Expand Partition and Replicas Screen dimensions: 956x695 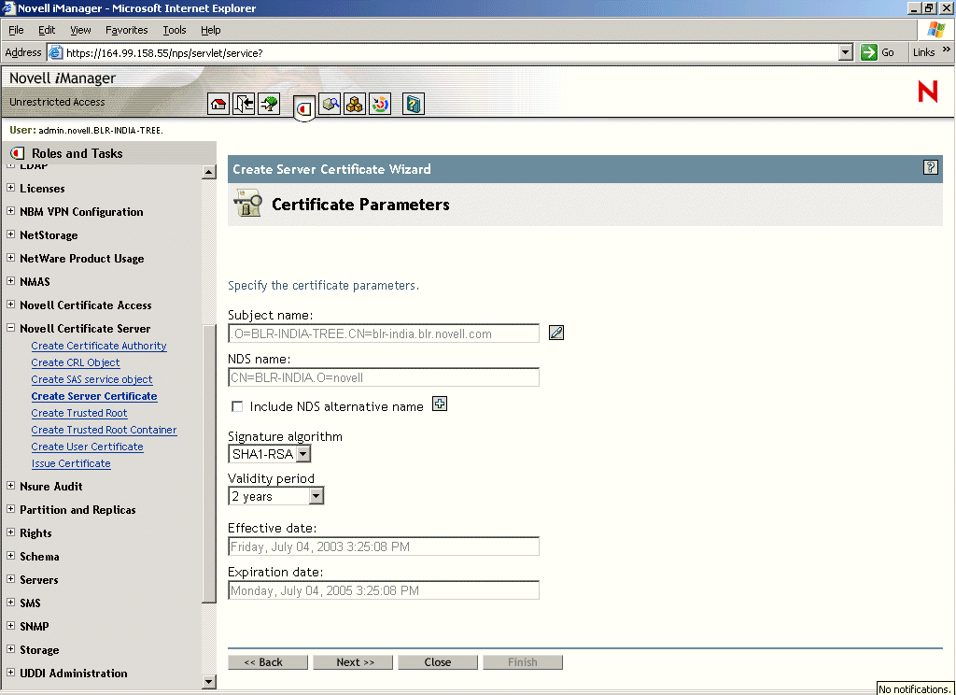coord(10,508)
